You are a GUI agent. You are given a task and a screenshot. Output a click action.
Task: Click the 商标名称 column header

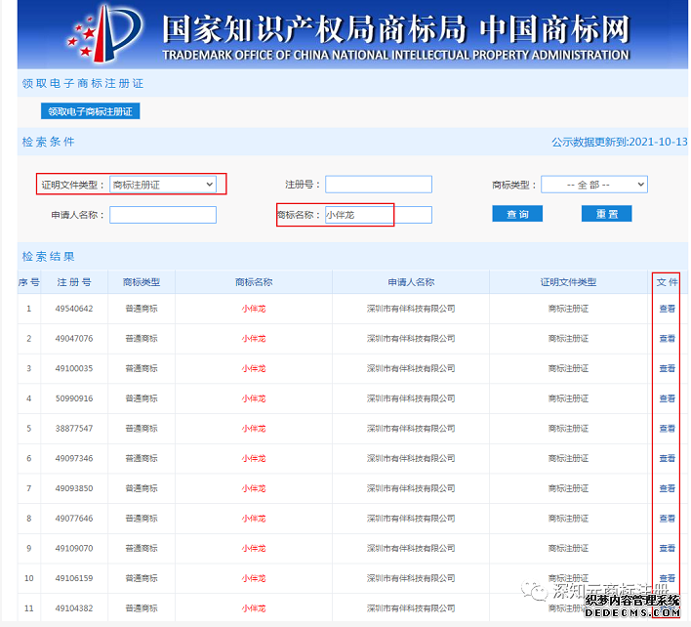pyautogui.click(x=254, y=282)
